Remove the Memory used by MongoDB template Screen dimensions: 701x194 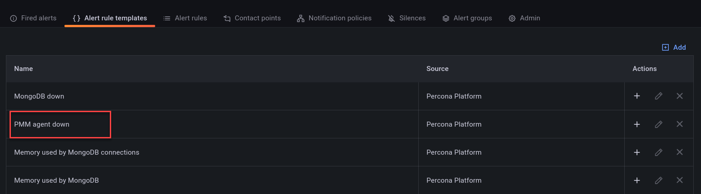pyautogui.click(x=680, y=180)
